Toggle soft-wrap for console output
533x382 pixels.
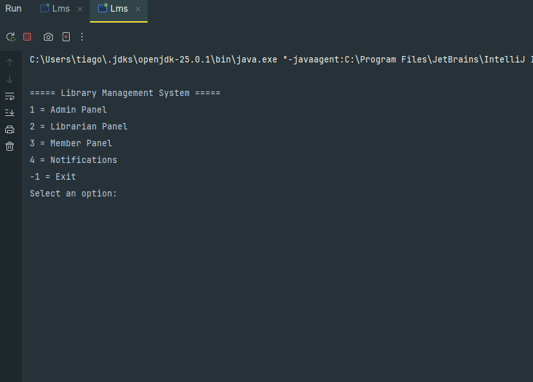[x=10, y=97]
